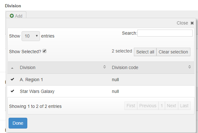This screenshot has height=133, width=198.
Task: Click checkmark icon for Star Wars Galaxy
Action: point(12,91)
